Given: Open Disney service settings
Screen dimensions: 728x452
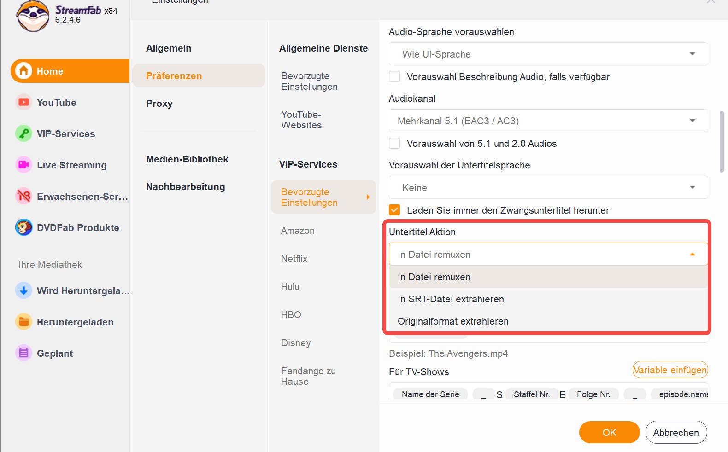Looking at the screenshot, I should pyautogui.click(x=296, y=343).
